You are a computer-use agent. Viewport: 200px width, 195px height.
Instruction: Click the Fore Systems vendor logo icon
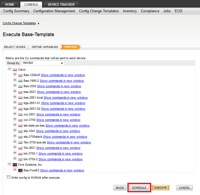(x=15, y=165)
